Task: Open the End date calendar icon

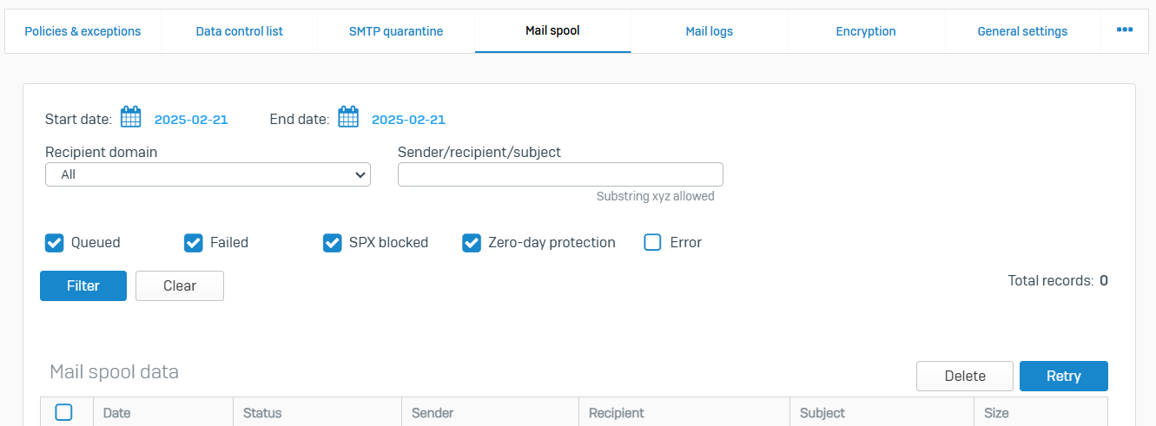Action: pyautogui.click(x=348, y=117)
